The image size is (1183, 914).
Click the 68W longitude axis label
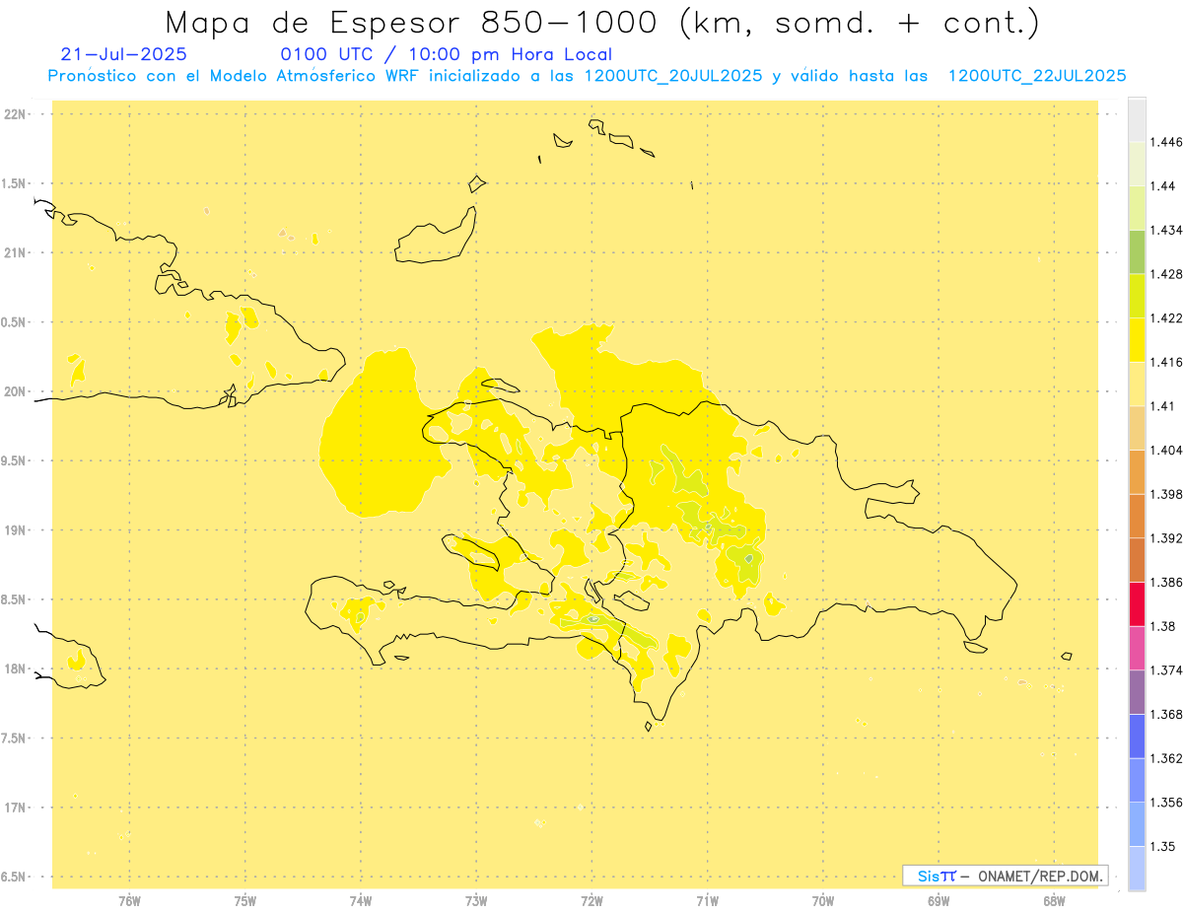(1054, 899)
